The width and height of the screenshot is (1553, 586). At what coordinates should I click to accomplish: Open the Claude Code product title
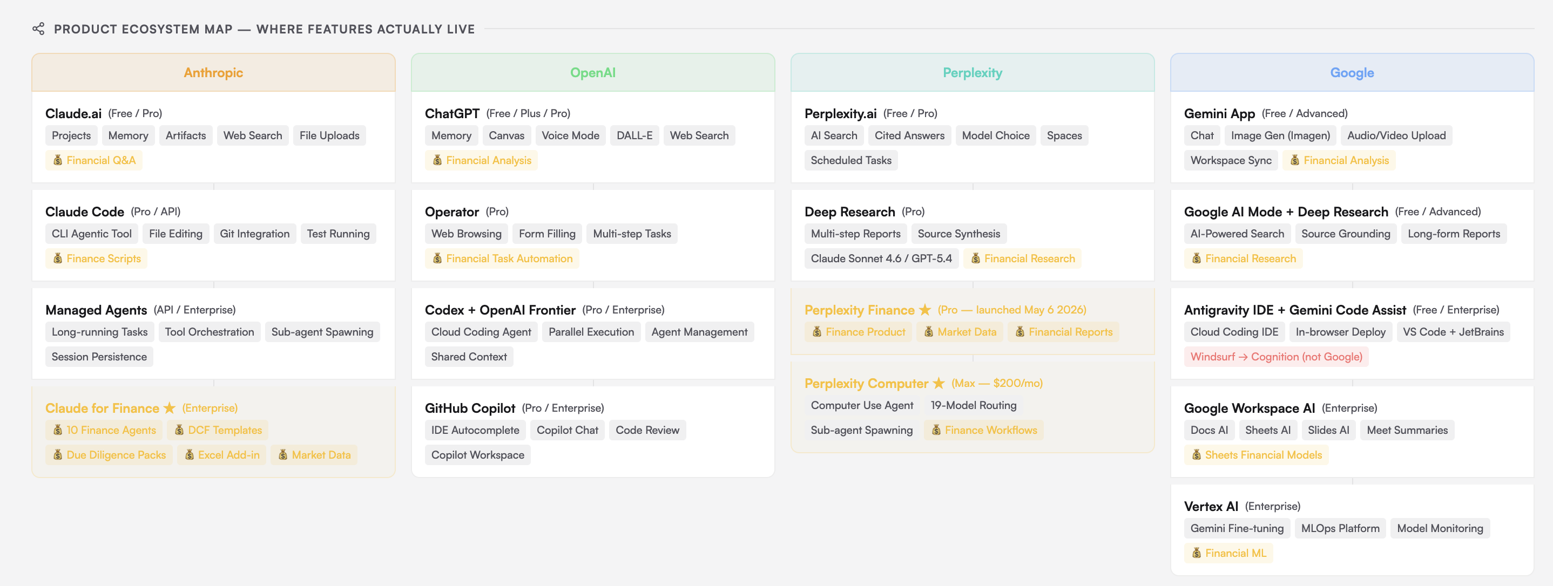(x=84, y=212)
